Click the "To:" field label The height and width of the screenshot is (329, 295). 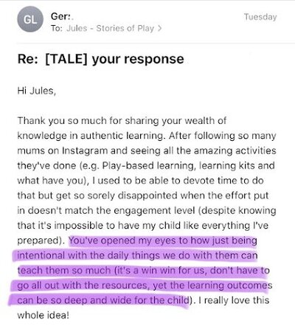click(x=57, y=28)
